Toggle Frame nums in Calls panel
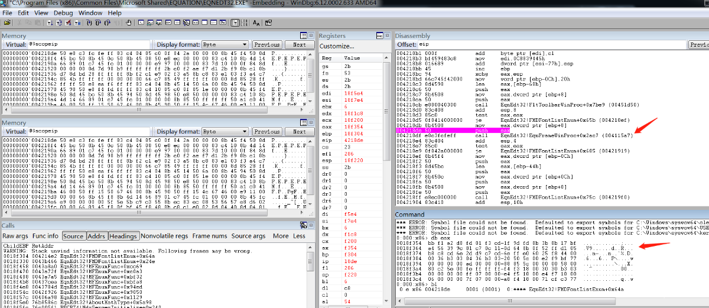Viewport: 709px width, 308px height. [210, 236]
